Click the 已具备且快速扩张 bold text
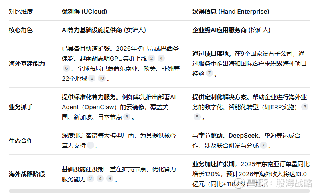The image size is (322, 193). tap(86, 49)
